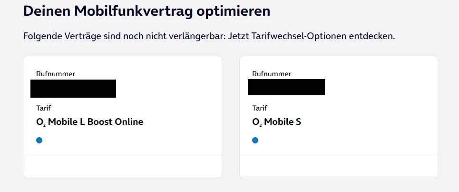Screen dimensions: 459x192
Task: Select the redacted phone number in Mobile S card
Action: click(x=286, y=87)
